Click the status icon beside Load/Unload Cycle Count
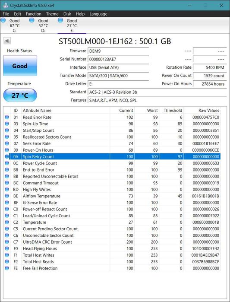230x302 pixels. pyautogui.click(x=7, y=216)
